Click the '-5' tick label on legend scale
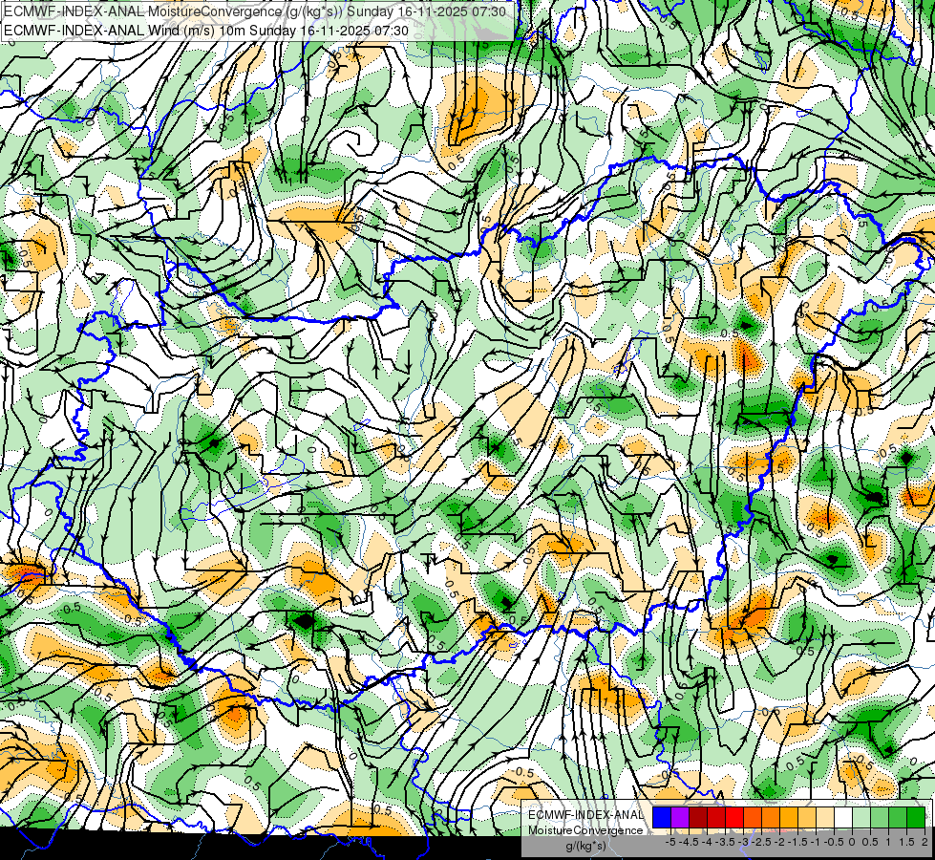 click(x=670, y=842)
